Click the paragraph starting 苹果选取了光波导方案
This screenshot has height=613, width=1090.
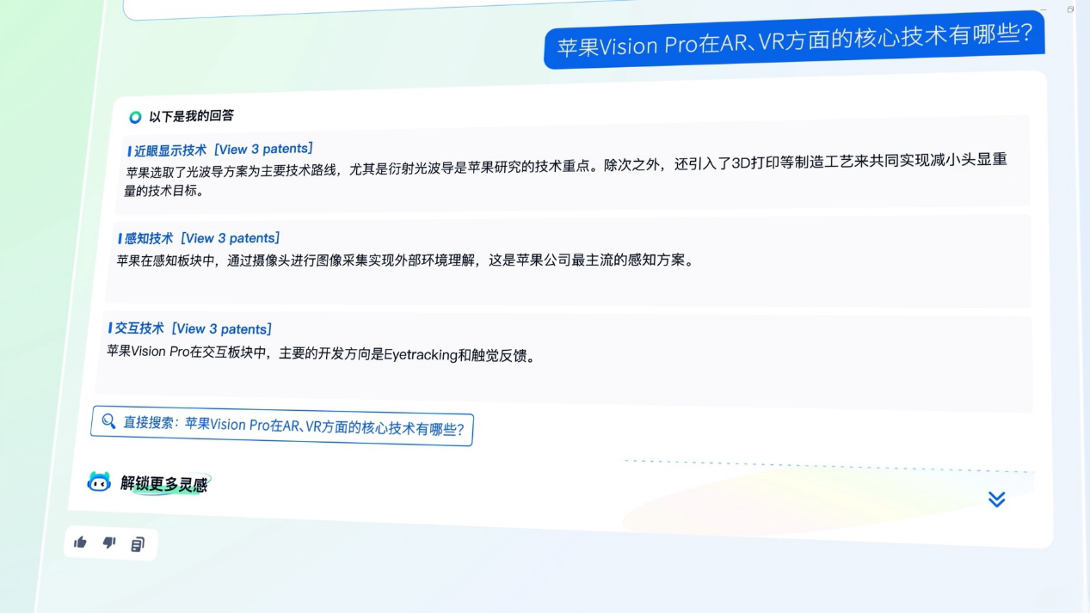565,175
